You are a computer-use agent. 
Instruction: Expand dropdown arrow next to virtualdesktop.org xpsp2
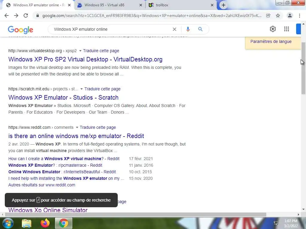pyautogui.click(x=80, y=51)
